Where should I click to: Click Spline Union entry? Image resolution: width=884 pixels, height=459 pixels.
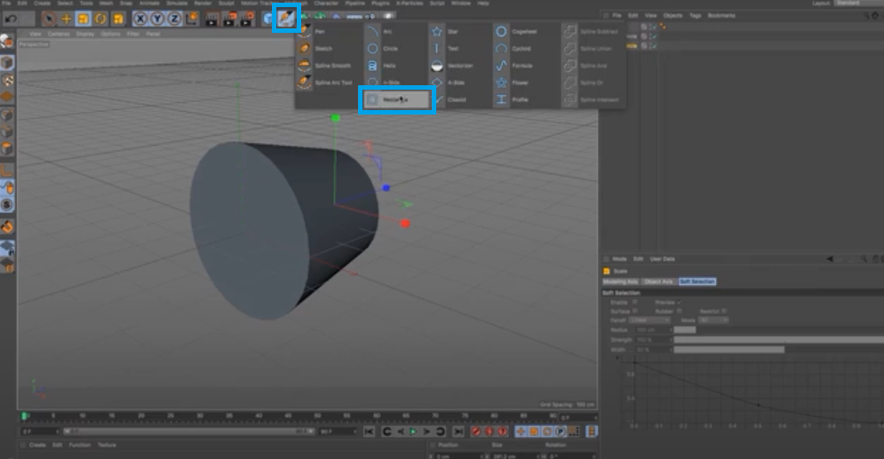pyautogui.click(x=595, y=49)
